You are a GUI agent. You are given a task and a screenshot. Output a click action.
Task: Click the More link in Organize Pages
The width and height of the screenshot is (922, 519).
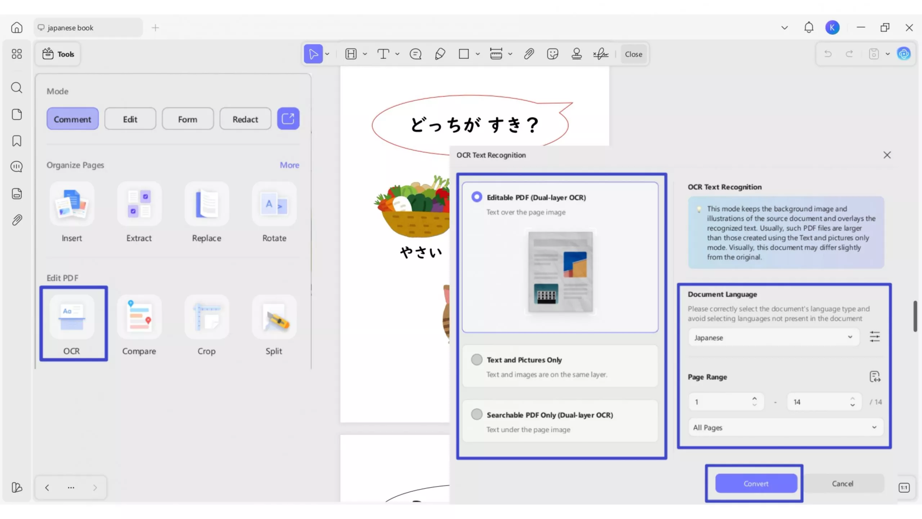tap(289, 165)
